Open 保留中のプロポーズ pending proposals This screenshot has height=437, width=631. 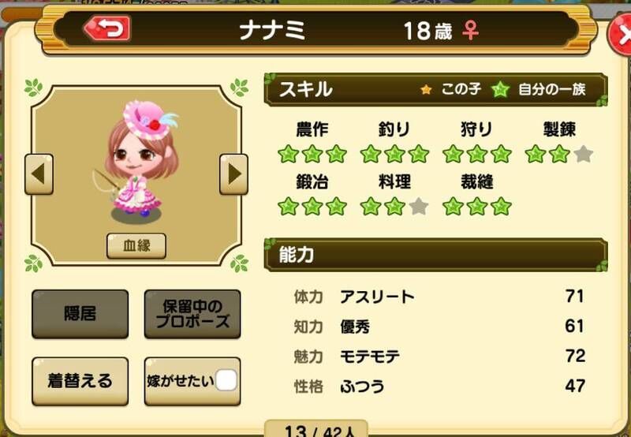(192, 314)
